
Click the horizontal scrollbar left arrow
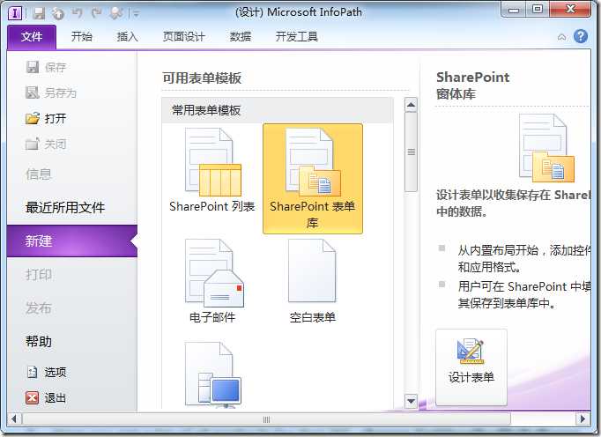14,419
